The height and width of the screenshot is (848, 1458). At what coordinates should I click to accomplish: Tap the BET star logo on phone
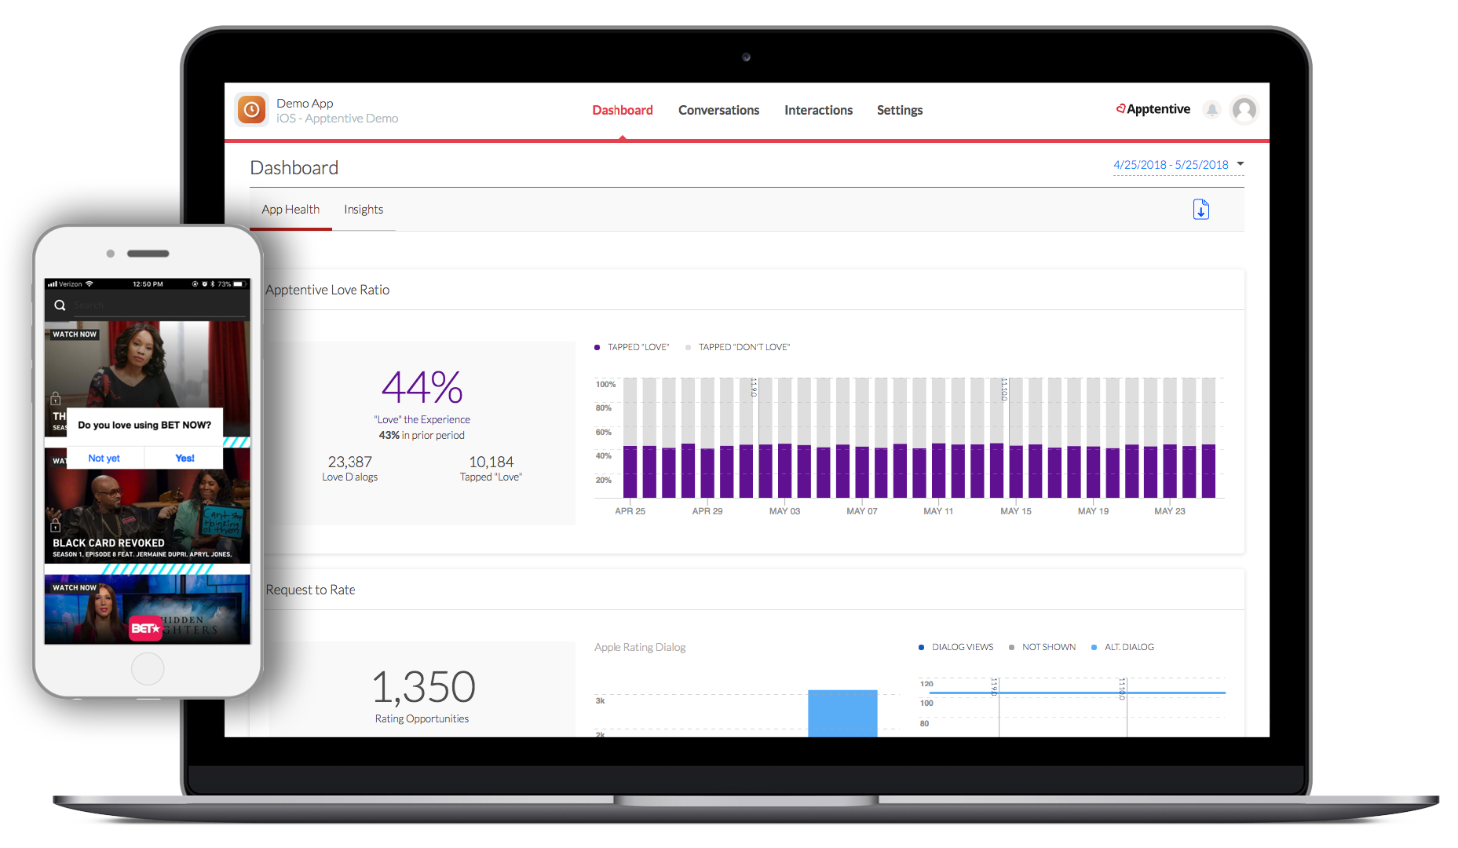coord(145,628)
